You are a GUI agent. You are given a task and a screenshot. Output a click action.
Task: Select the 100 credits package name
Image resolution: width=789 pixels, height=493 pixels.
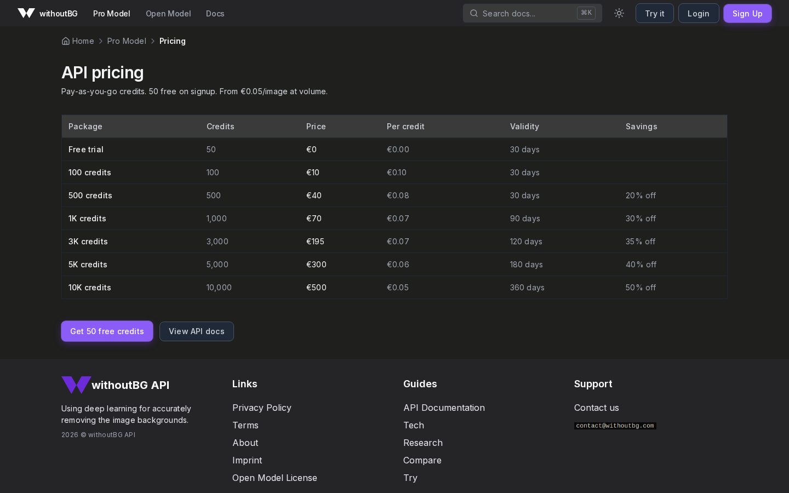(90, 173)
